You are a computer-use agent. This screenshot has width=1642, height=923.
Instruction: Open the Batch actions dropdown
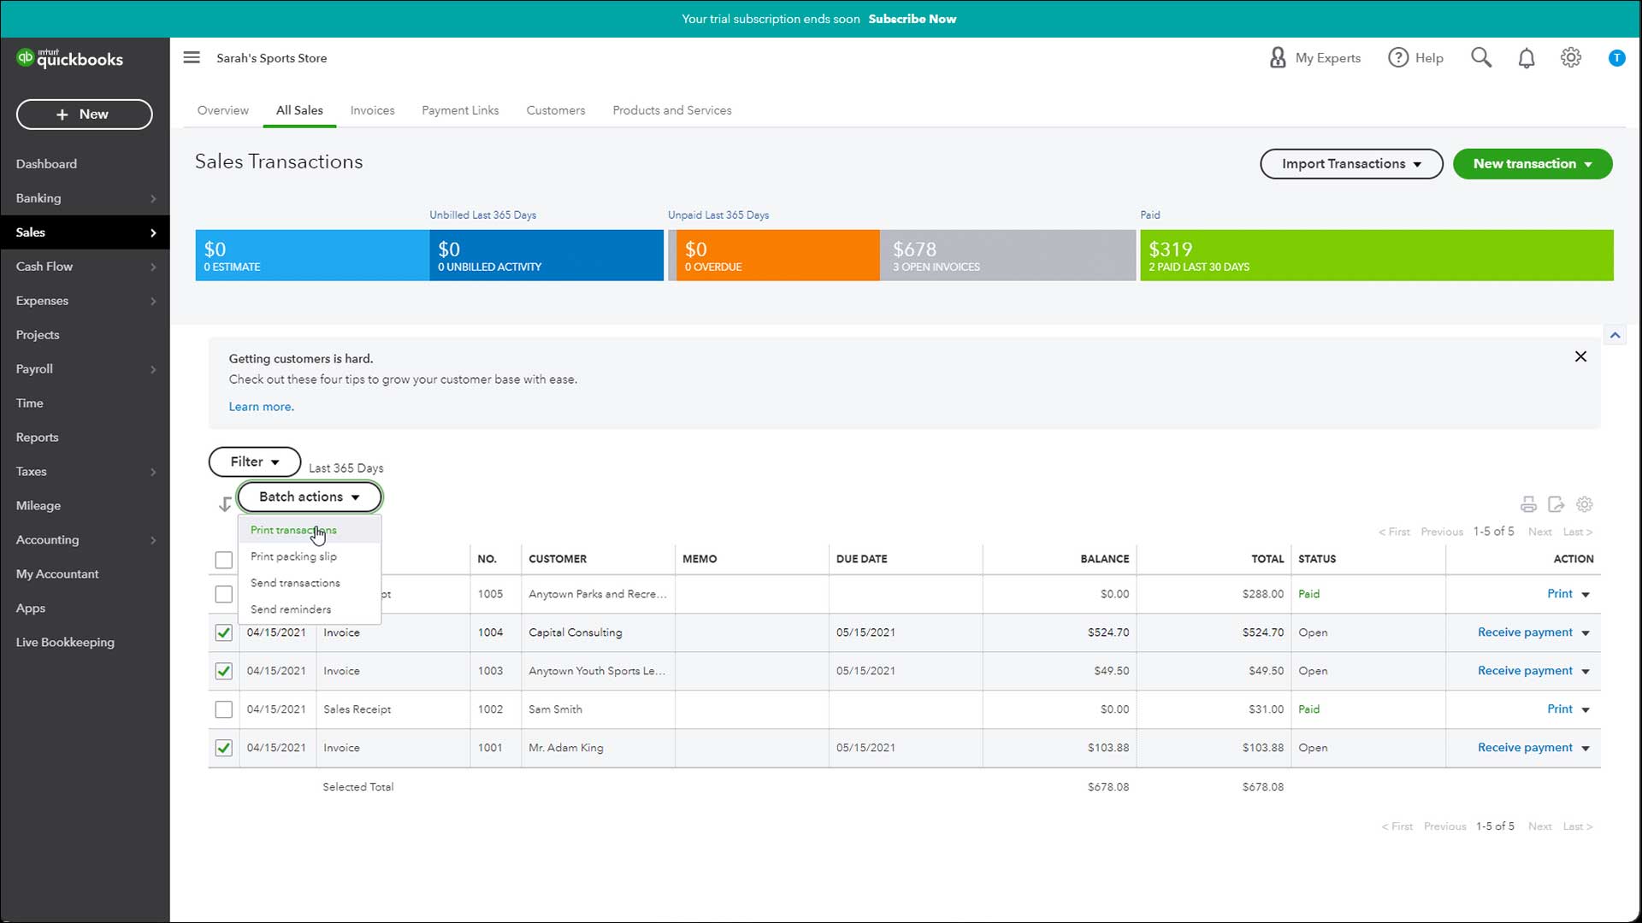pyautogui.click(x=310, y=497)
